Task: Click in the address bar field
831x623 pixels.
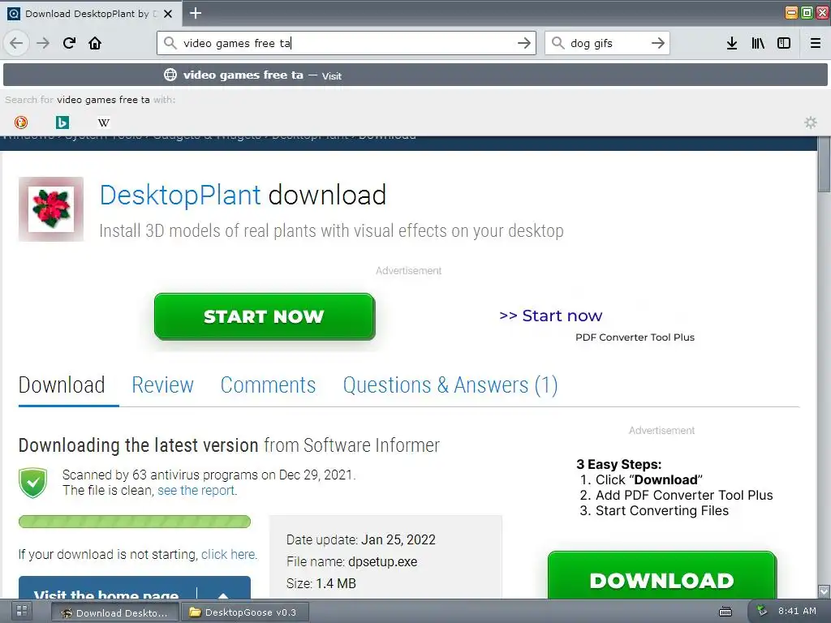Action: (346, 43)
